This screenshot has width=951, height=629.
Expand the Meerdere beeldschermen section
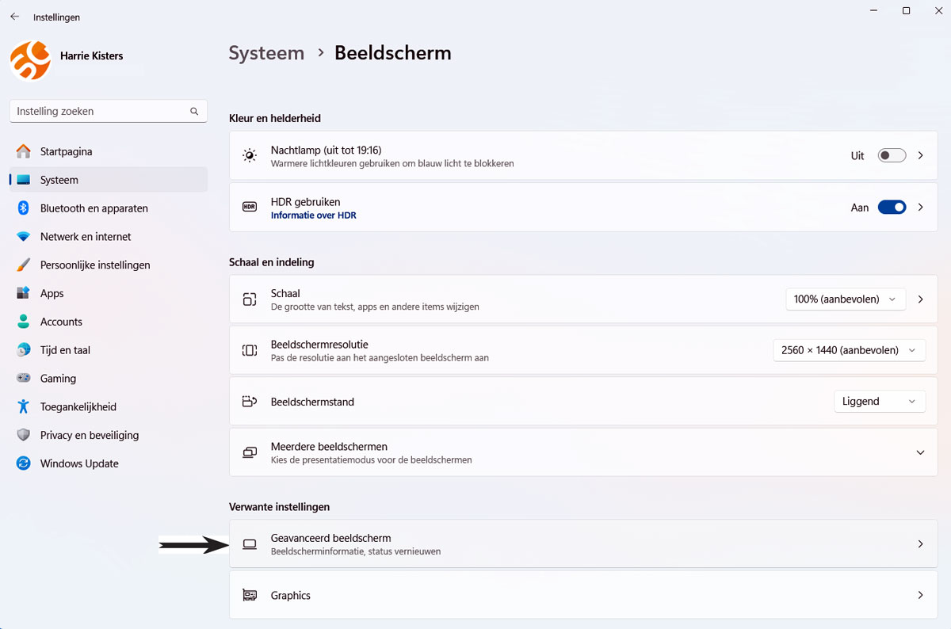click(920, 452)
